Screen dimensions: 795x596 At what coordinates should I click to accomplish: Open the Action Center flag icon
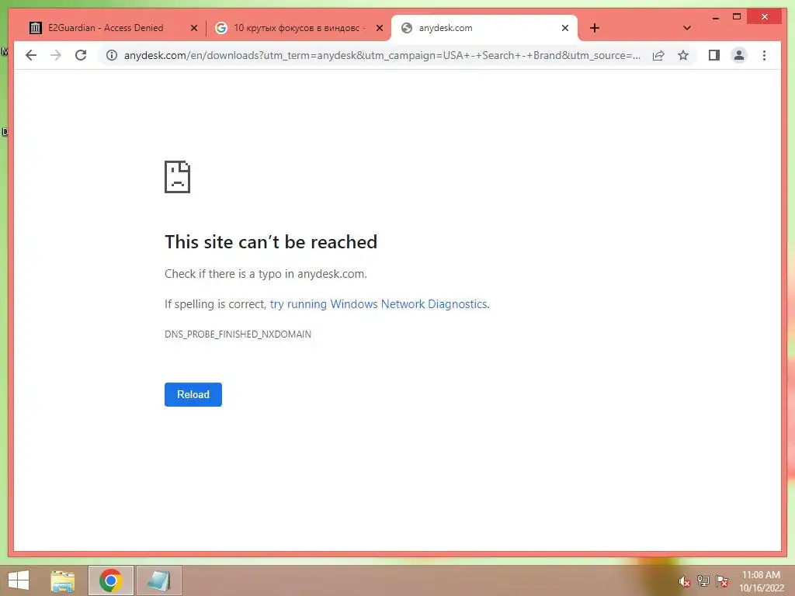(x=721, y=580)
